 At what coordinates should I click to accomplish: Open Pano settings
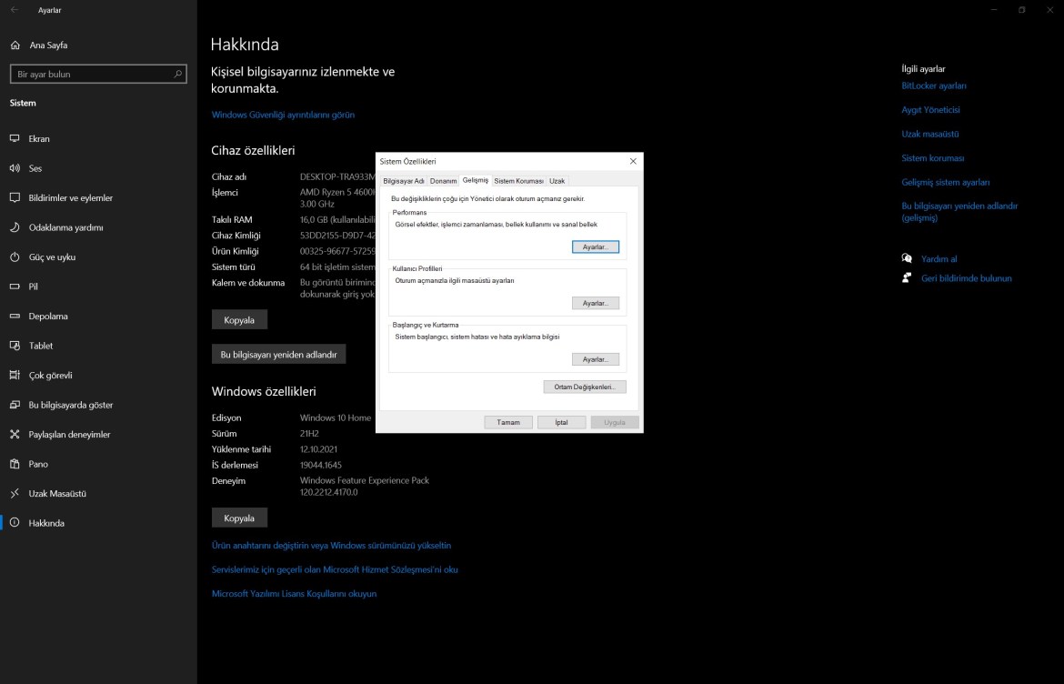(x=36, y=463)
